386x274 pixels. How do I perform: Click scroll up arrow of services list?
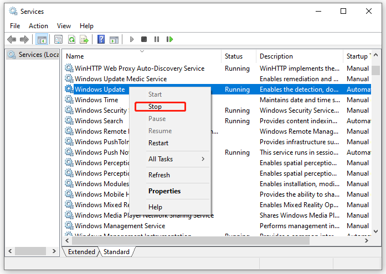[375, 55]
